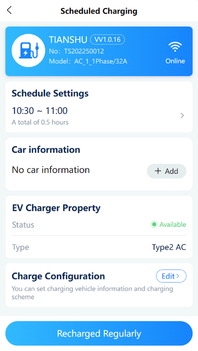Tap the plus icon in Add button
Image resolution: width=198 pixels, height=351 pixels.
pyautogui.click(x=158, y=171)
